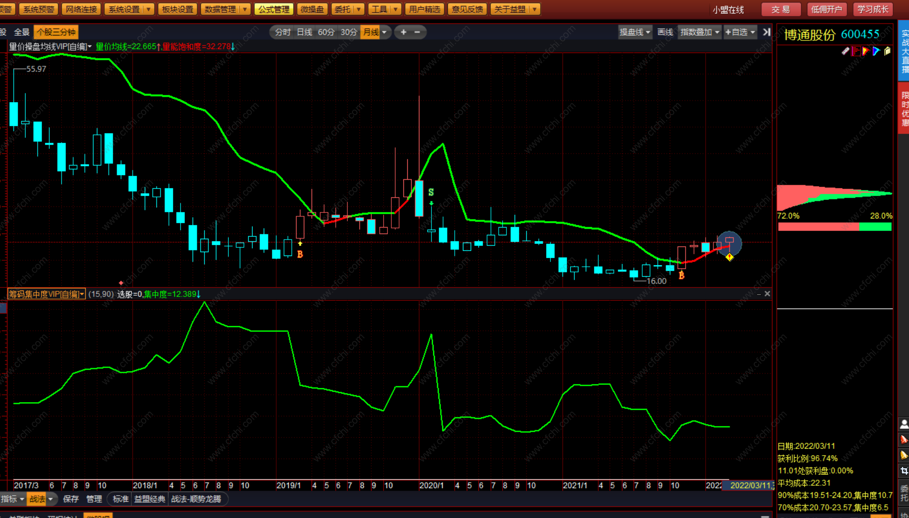Switch to 日线 daily period
Image resolution: width=909 pixels, height=518 pixels.
(x=304, y=32)
